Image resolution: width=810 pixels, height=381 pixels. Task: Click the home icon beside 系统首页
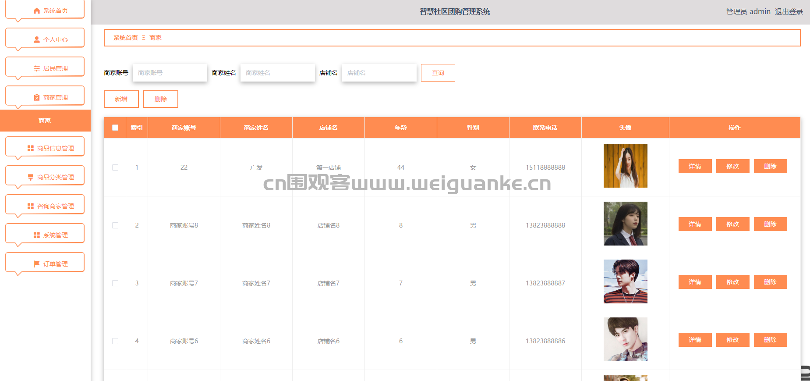pos(37,11)
